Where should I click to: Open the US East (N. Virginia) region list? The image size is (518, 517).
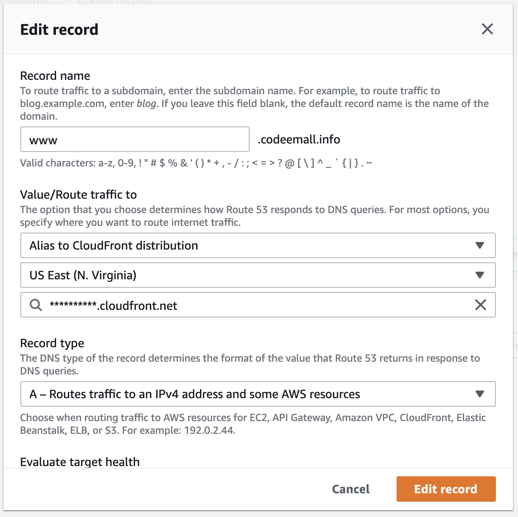point(258,275)
